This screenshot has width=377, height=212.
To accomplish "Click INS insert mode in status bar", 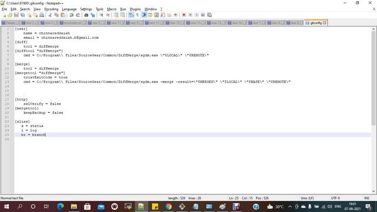I will point(366,198).
